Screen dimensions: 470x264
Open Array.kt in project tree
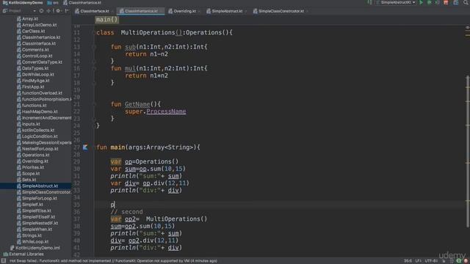click(27, 18)
